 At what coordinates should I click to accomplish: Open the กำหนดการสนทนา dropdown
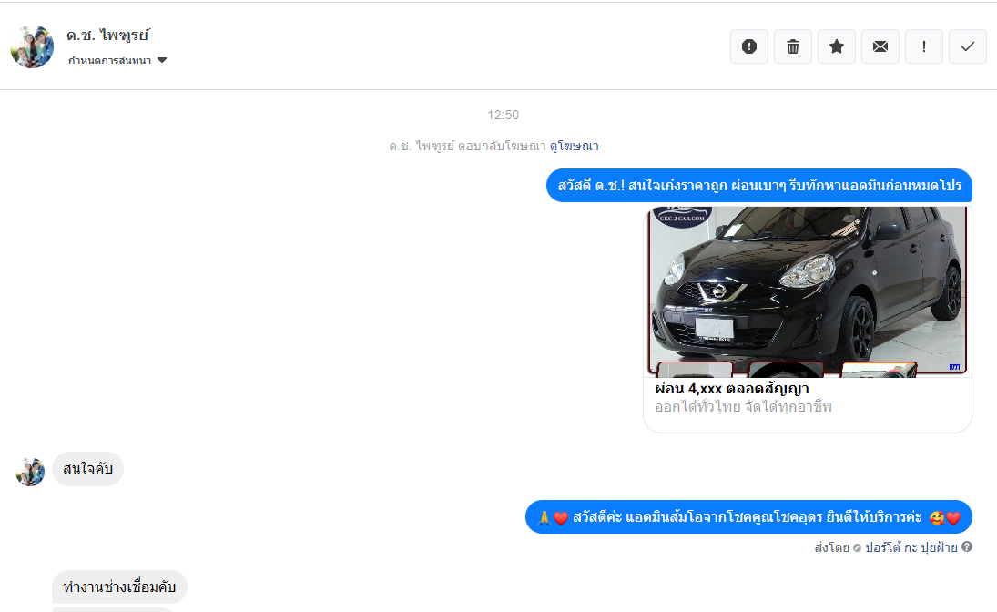[117, 60]
